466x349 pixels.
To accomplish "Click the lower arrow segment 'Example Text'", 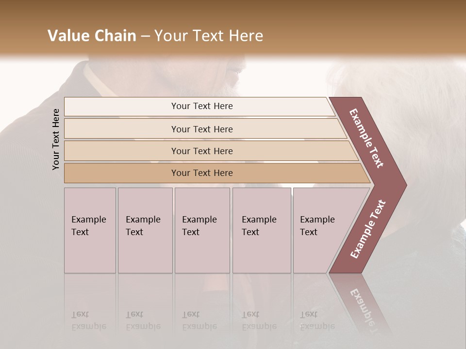I will point(368,229).
